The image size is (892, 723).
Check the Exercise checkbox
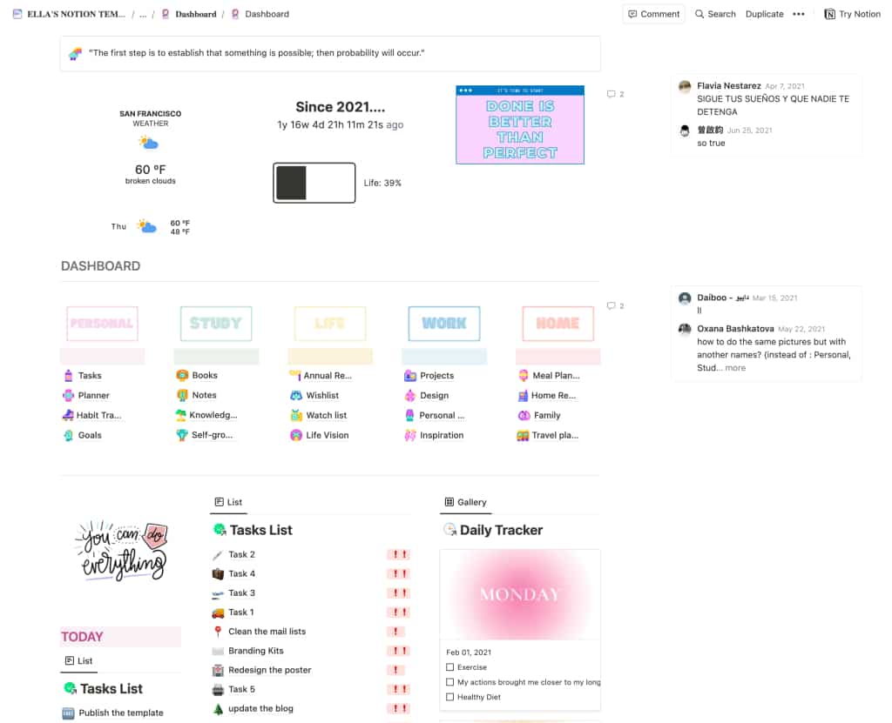pos(449,667)
